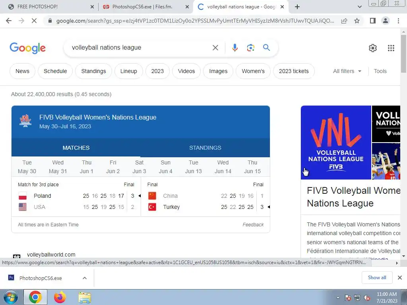Open Firefox from the taskbar
The width and height of the screenshot is (407, 305).
pos(60,297)
